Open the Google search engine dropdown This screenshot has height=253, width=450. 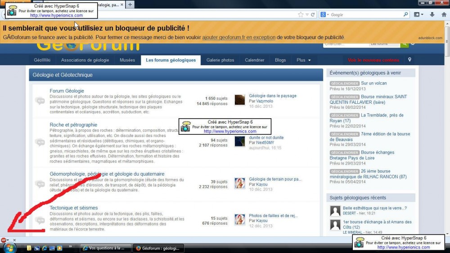tap(325, 15)
